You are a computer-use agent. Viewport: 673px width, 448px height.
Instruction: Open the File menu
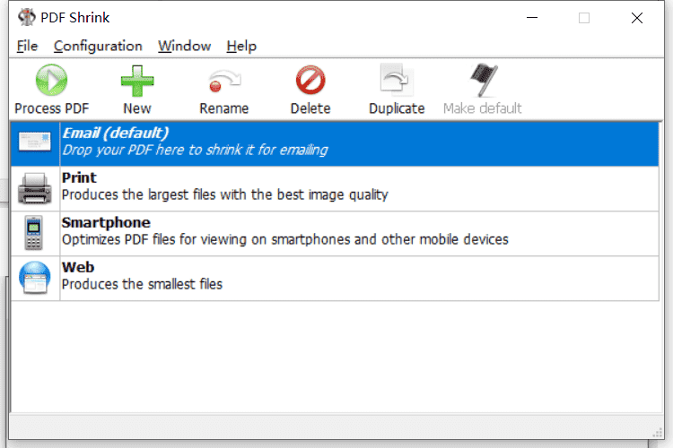point(27,46)
